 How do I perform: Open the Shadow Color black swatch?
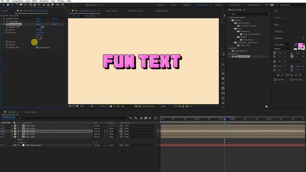pos(38,27)
